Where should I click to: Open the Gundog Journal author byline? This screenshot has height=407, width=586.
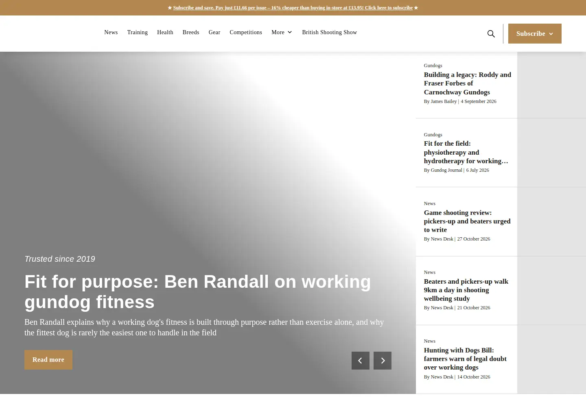pyautogui.click(x=446, y=170)
